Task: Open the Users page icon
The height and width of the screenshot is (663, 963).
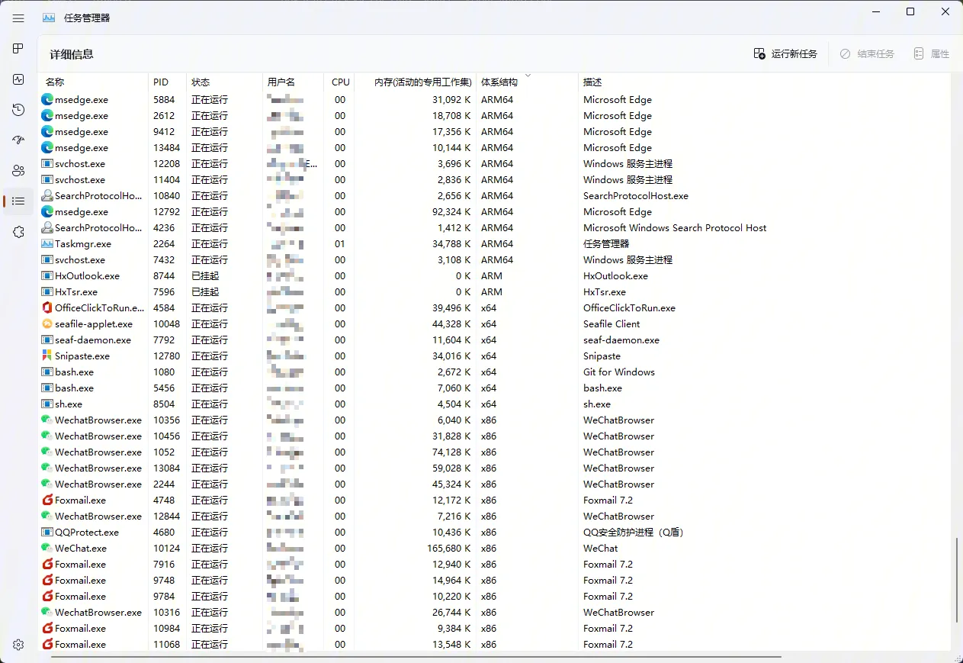Action: (x=18, y=171)
